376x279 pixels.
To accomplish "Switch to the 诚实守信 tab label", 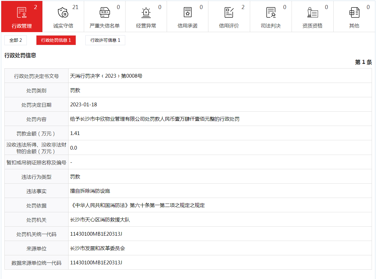I will coord(63,26).
